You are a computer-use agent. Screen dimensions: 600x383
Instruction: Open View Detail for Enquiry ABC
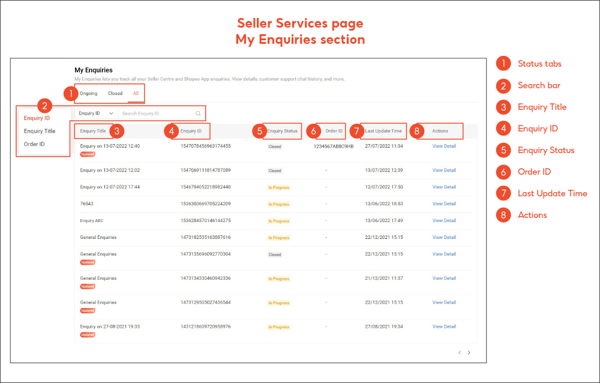click(443, 220)
